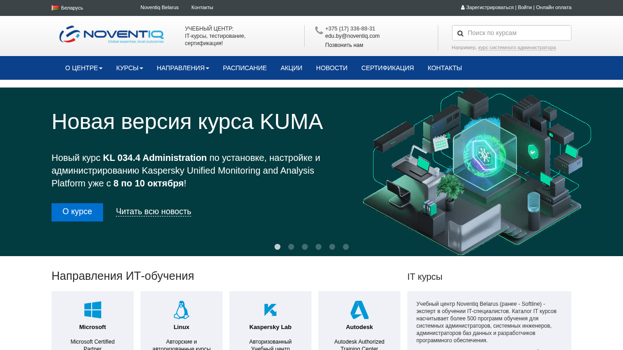Click the Autodesk logo icon
Image resolution: width=623 pixels, height=350 pixels.
[359, 310]
